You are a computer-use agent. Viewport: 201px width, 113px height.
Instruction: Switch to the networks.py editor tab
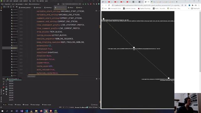point(48,8)
